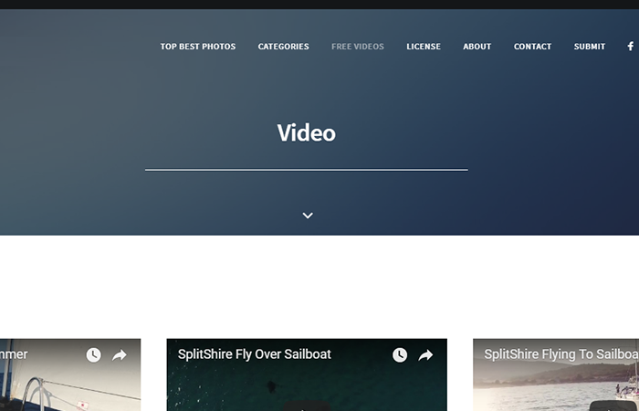Image resolution: width=639 pixels, height=411 pixels.
Task: Navigate to the Contact page
Action: point(532,47)
